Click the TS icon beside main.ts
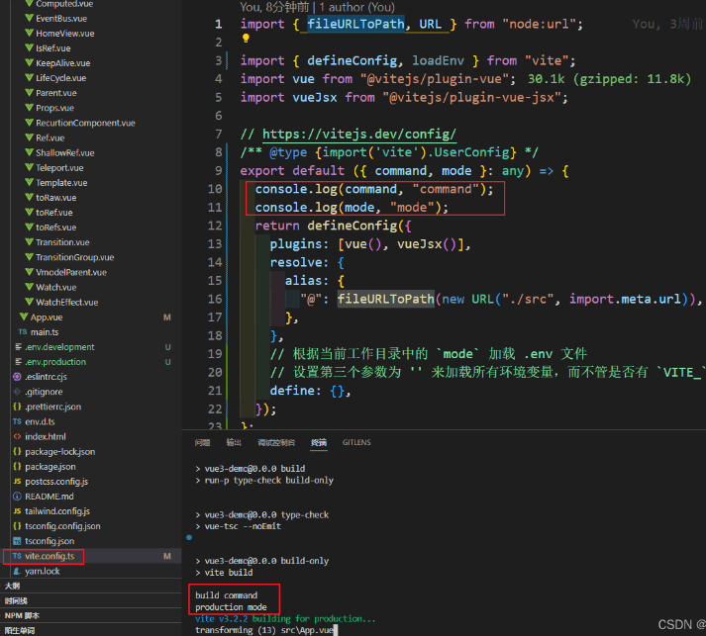This screenshot has height=636, width=706. (23, 332)
